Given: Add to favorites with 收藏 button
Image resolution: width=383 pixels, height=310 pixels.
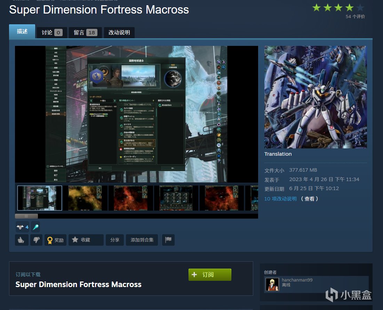Looking at the screenshot, I should tap(86, 240).
